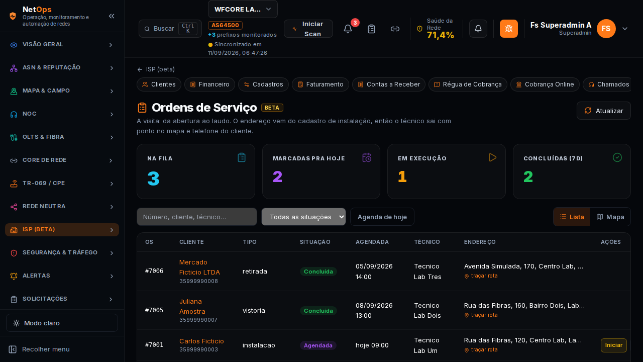Screen dimensions: 643x362
Task: Open the Contas a Receber tab
Action: (389, 84)
